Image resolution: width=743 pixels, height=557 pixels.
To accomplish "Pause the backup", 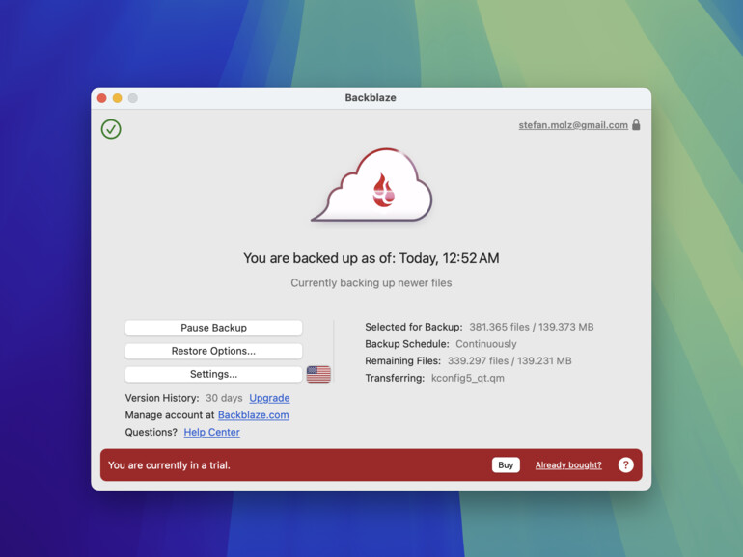I will point(213,328).
